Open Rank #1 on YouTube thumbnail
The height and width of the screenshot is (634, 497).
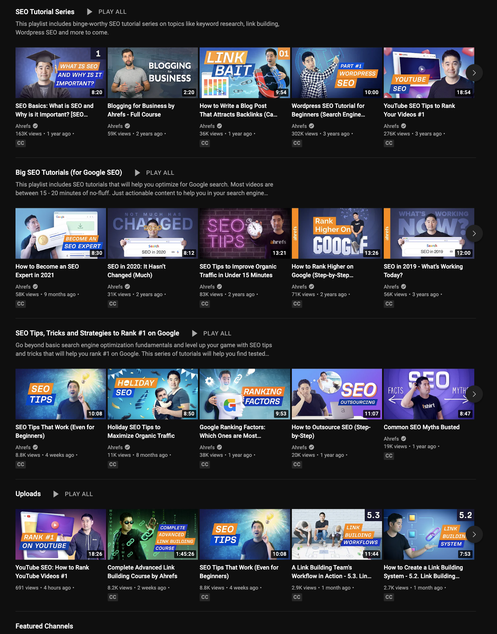(61, 534)
